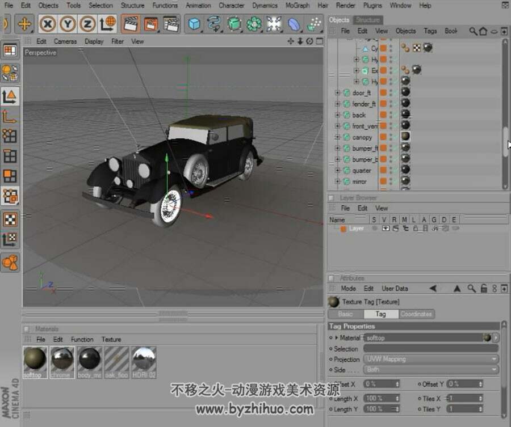Expand door_ft object in tree
The image size is (511, 427).
point(337,93)
